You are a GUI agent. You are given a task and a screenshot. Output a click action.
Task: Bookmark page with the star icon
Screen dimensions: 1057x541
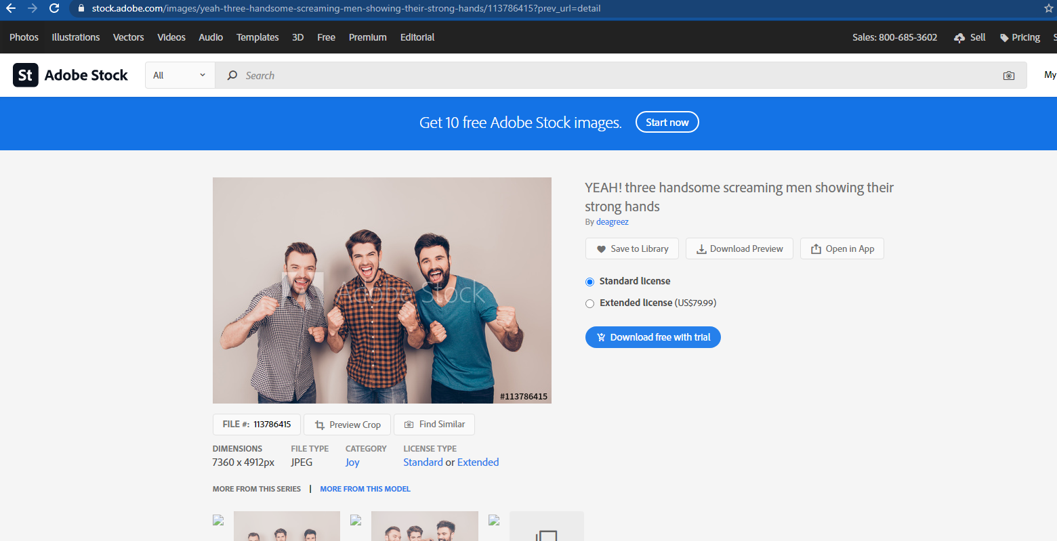pyautogui.click(x=1049, y=8)
